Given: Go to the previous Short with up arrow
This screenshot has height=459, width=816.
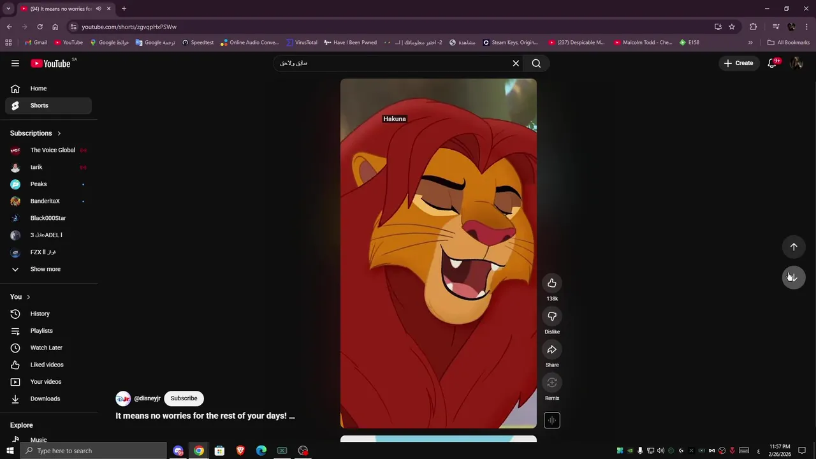Looking at the screenshot, I should [x=794, y=247].
